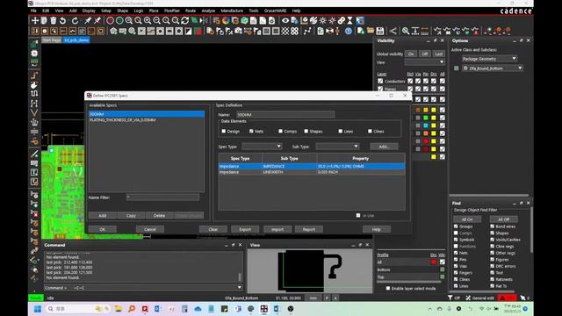Toggle the Lines data element checkbox
Image resolution: width=562 pixels, height=316 pixels.
pos(341,131)
